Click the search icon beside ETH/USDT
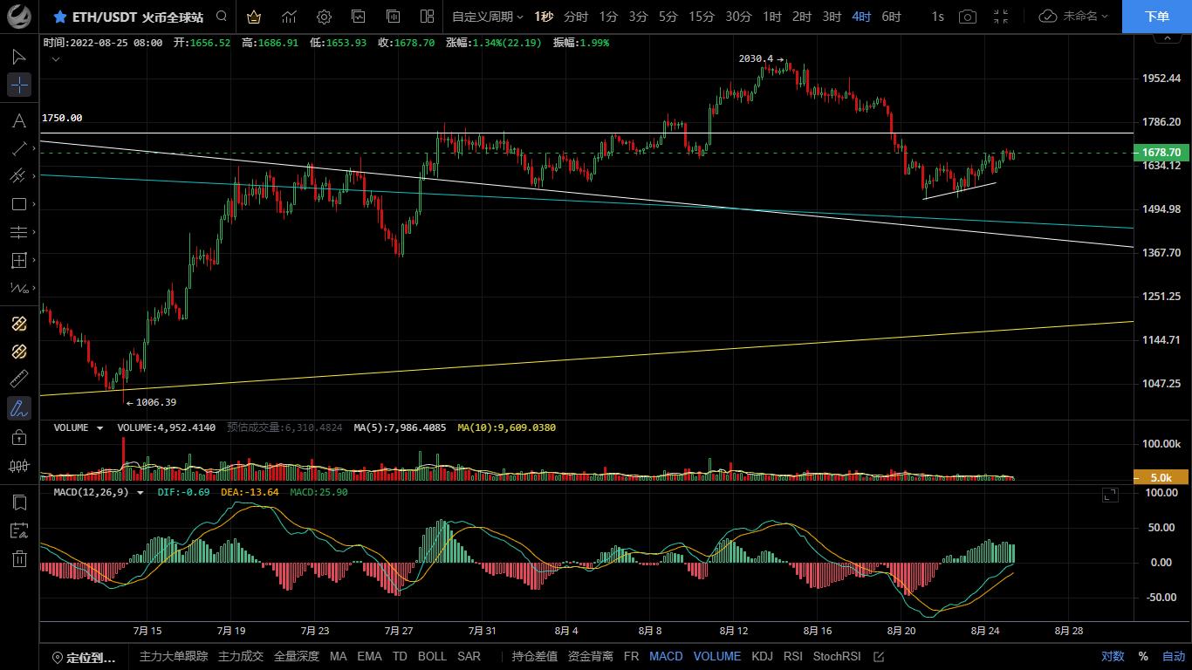Image resolution: width=1192 pixels, height=670 pixels. tap(222, 17)
